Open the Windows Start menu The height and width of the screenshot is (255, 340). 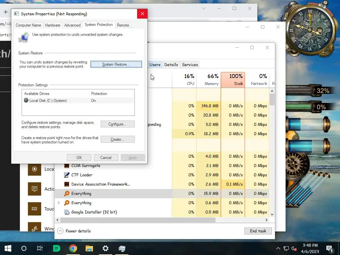[8, 248]
